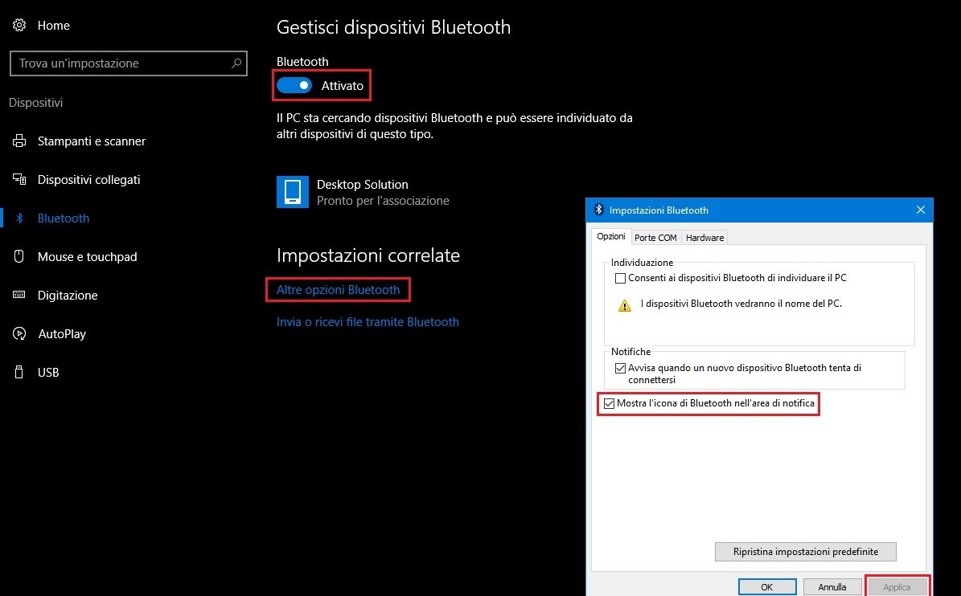Click Altre opzioni Bluetooth link
Image resolution: width=961 pixels, height=596 pixels.
point(338,289)
